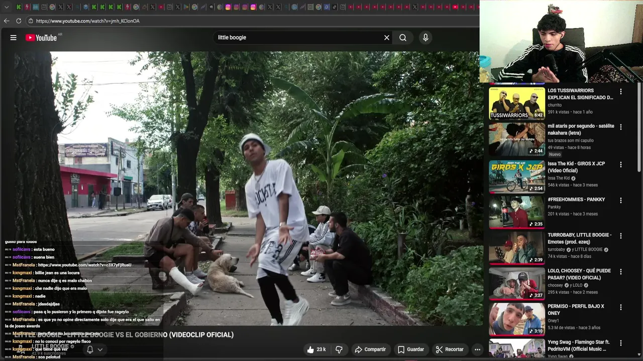The width and height of the screenshot is (643, 361).
Task: Go to YouTube home via logo
Action: pos(41,38)
